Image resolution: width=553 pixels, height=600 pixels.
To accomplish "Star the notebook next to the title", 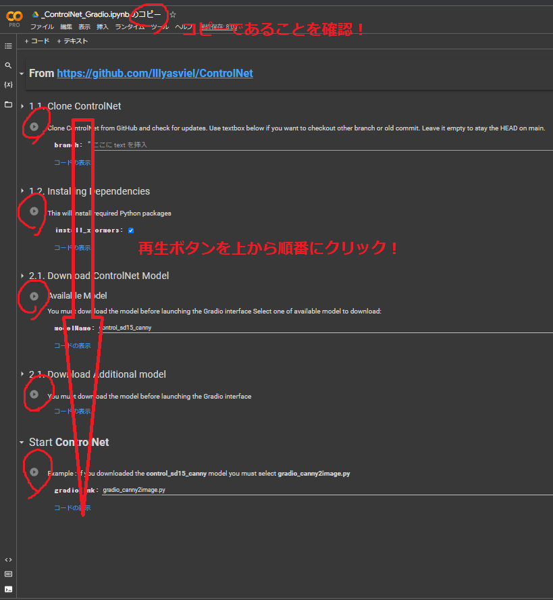I will 173,15.
